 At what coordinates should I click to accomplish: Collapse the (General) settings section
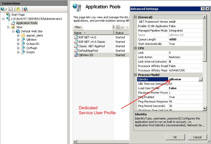click(135, 17)
